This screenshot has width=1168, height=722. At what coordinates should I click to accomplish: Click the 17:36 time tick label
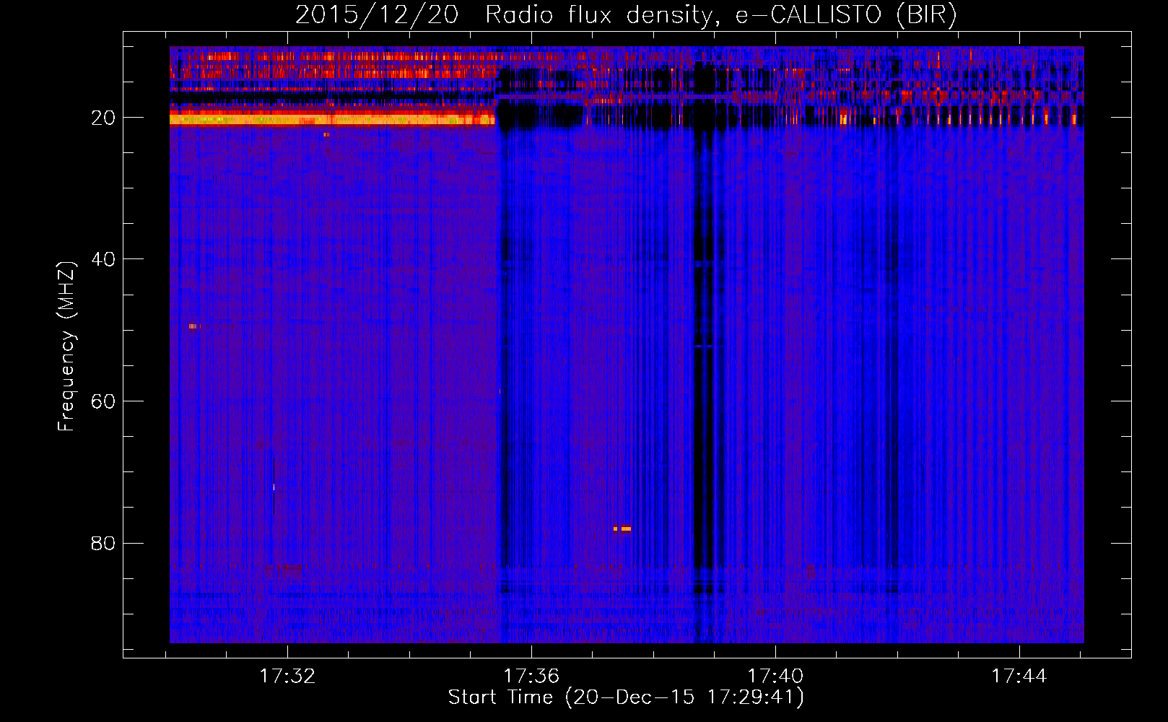point(531,677)
